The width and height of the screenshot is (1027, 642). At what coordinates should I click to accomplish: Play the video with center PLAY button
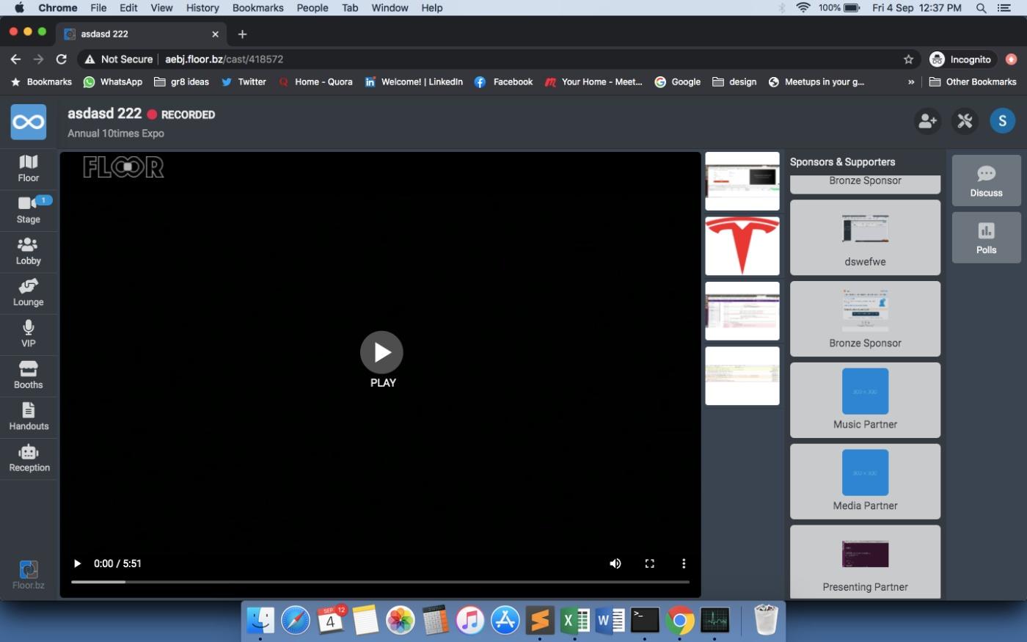381,352
